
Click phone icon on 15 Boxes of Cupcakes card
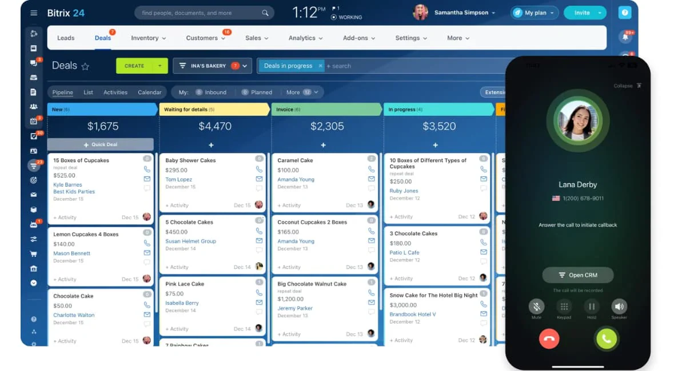[147, 170]
